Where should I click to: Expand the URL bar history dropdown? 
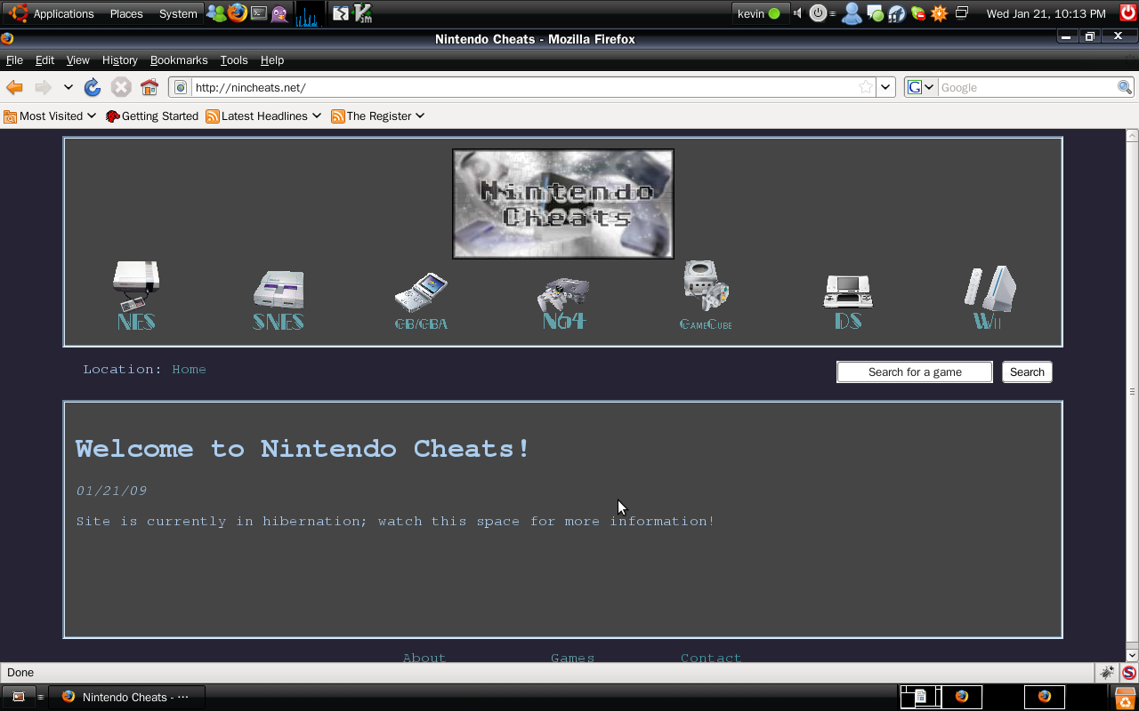(885, 87)
